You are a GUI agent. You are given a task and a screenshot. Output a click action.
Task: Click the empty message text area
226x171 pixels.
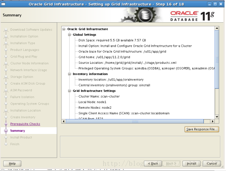(140, 147)
